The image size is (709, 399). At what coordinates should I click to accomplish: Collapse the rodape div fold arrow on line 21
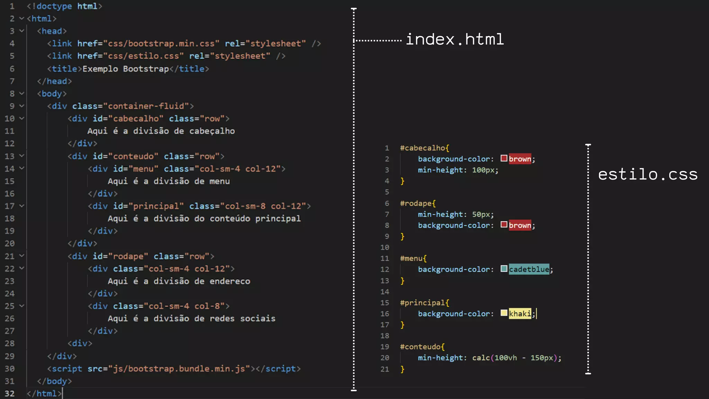21,256
